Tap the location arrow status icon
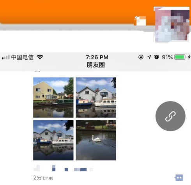The height and width of the screenshot is (185, 191). (x=149, y=57)
